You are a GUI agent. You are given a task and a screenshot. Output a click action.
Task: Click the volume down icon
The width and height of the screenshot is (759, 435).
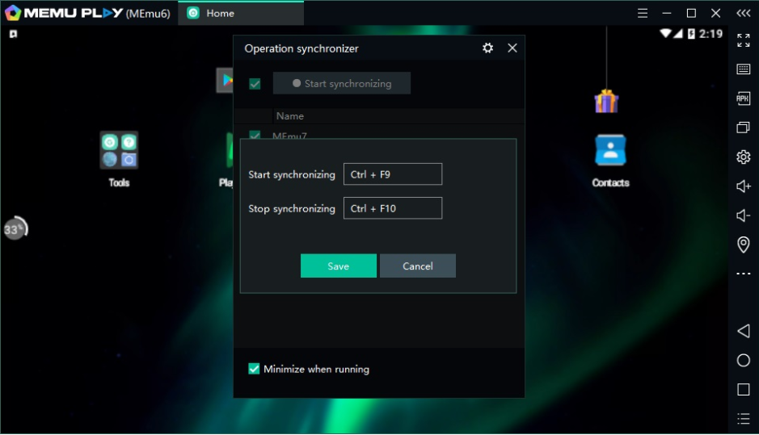pyautogui.click(x=744, y=215)
